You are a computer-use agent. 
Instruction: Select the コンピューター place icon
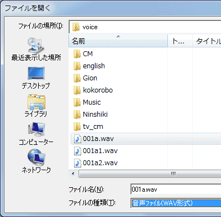click(36, 129)
